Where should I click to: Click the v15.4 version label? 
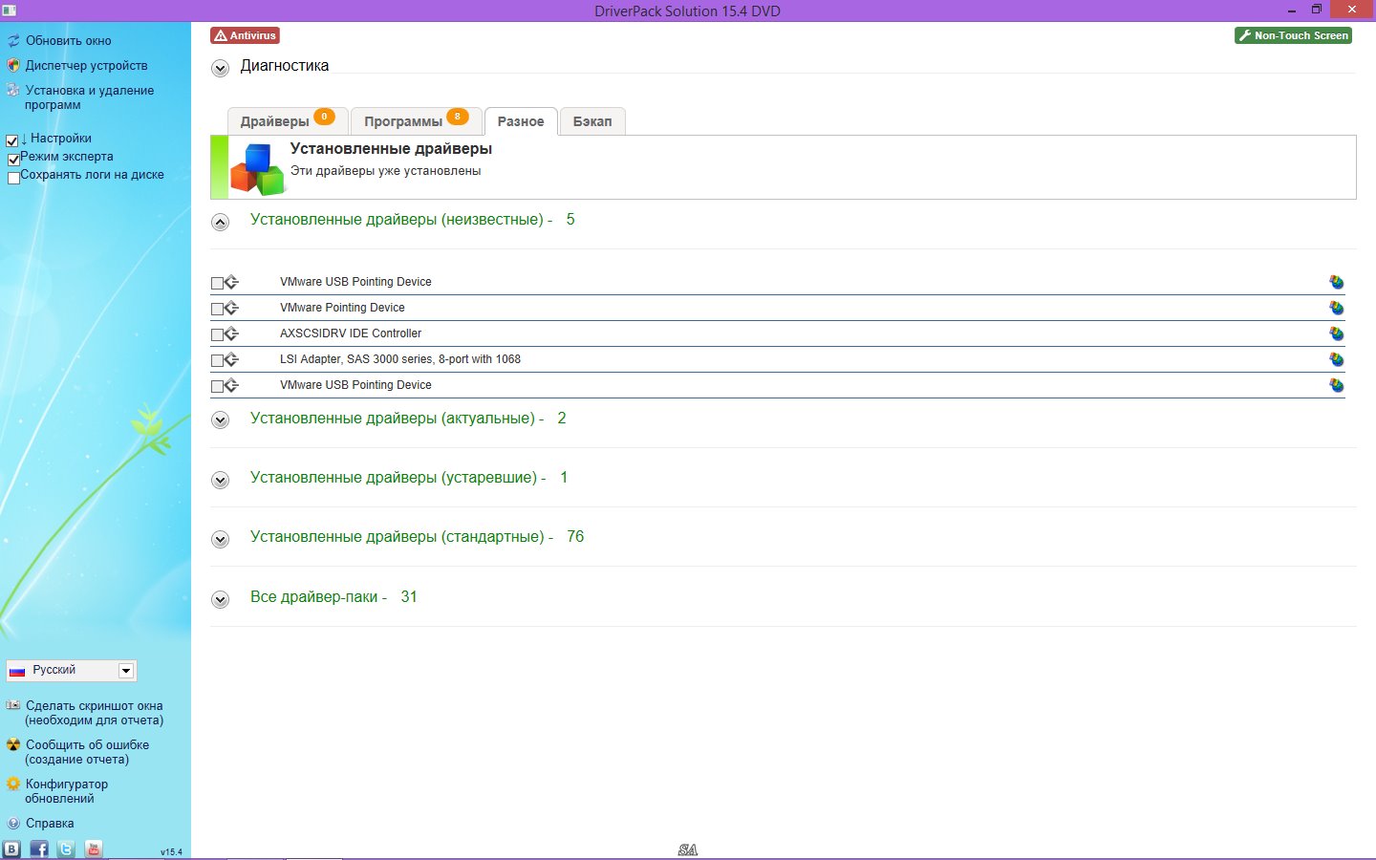pos(171,851)
